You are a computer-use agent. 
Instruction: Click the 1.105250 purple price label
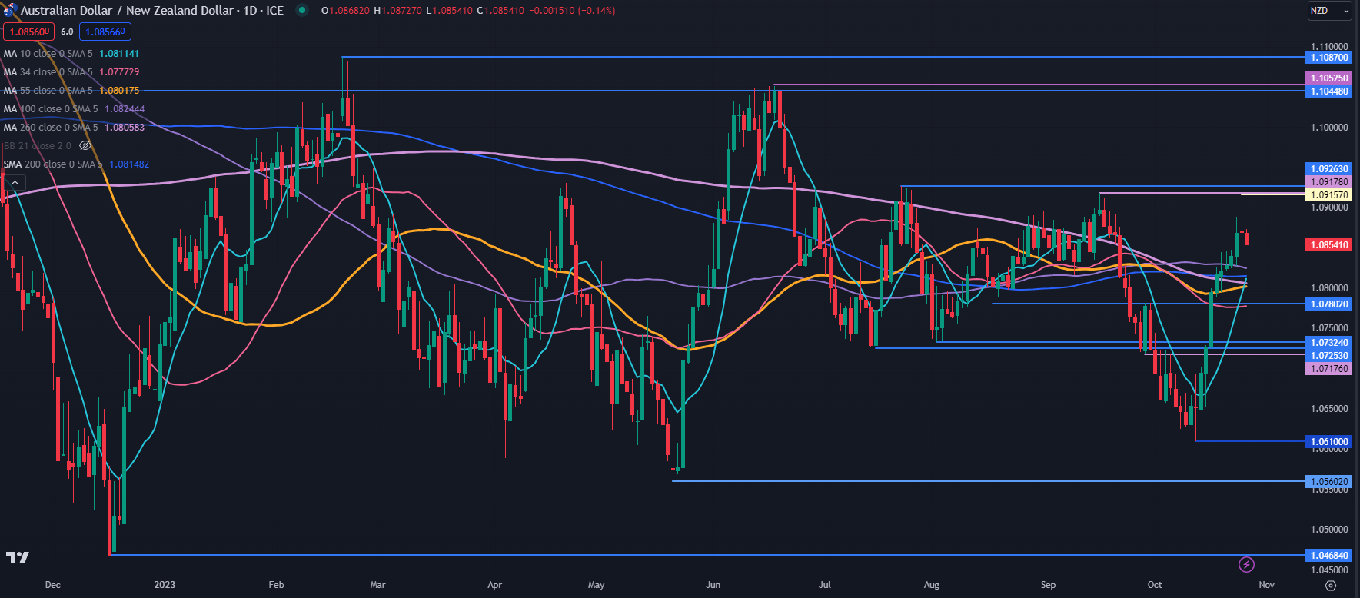(1328, 78)
